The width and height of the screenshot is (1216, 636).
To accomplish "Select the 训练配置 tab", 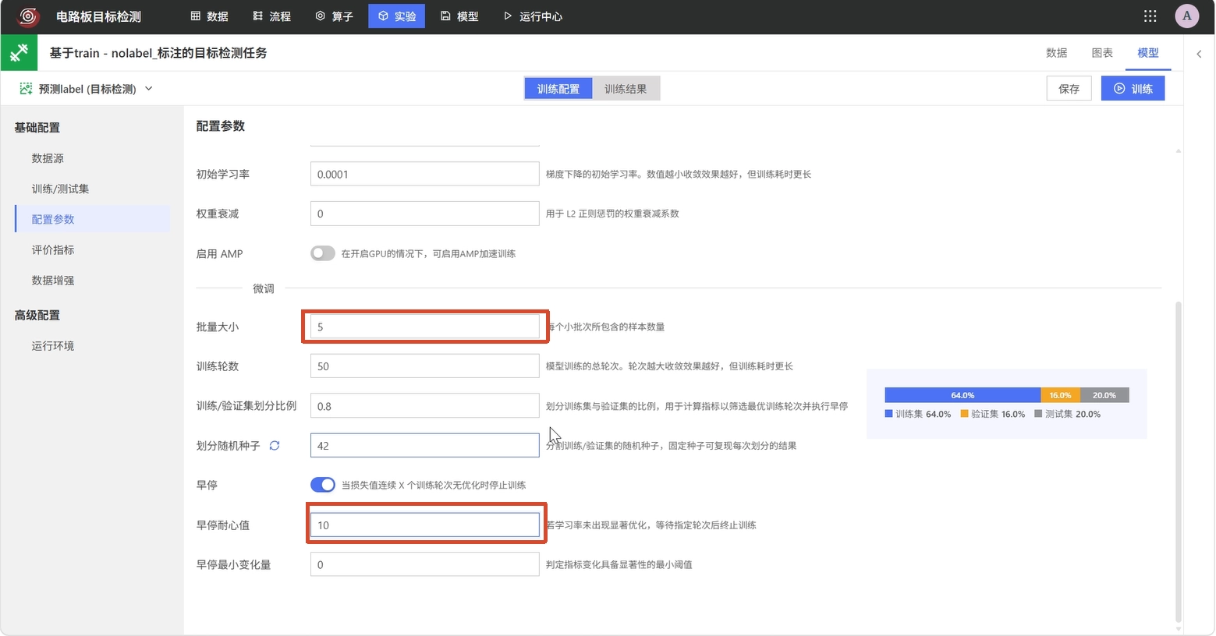I will 558,89.
